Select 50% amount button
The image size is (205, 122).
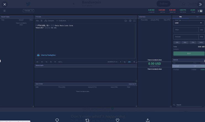185,43
